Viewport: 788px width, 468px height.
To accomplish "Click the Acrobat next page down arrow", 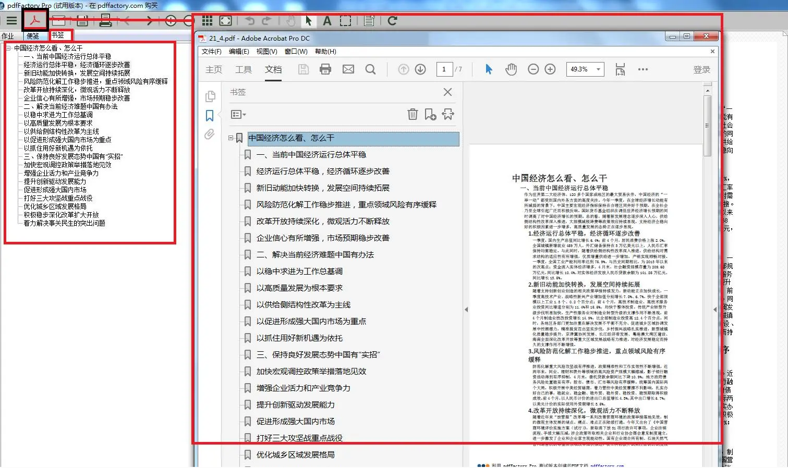I will [x=420, y=69].
